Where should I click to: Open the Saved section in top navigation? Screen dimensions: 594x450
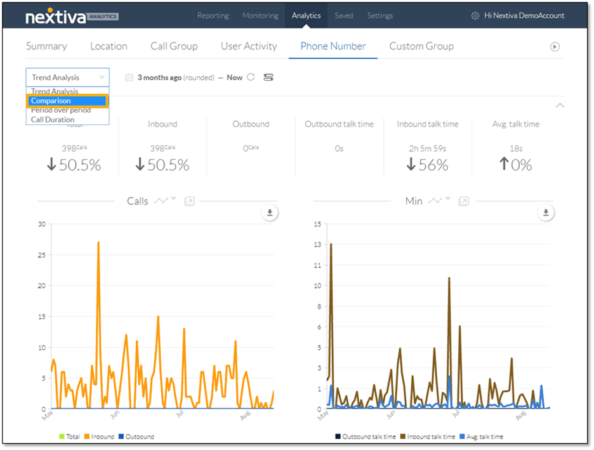pos(343,16)
